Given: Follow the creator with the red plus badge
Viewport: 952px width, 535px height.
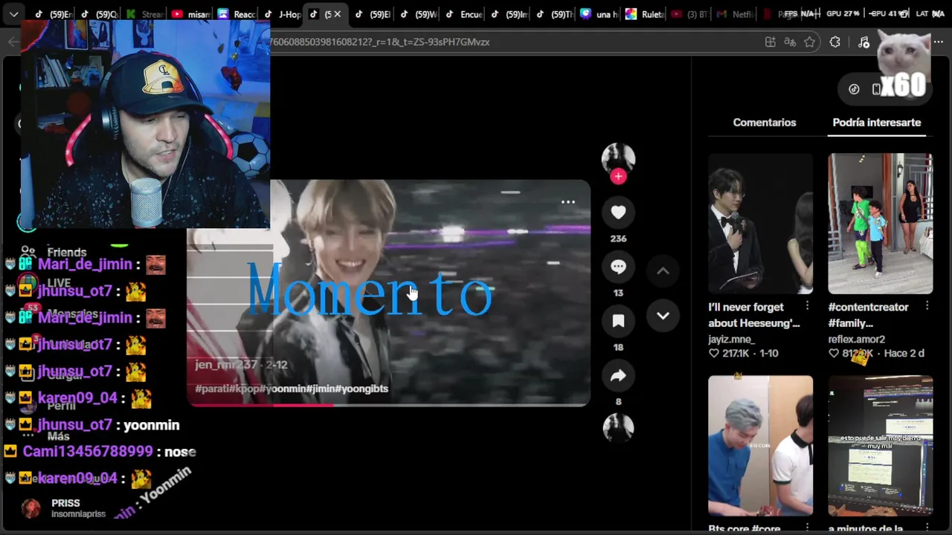Looking at the screenshot, I should click(618, 176).
